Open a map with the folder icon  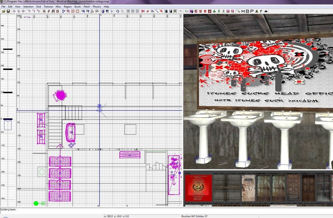[x=3, y=11]
